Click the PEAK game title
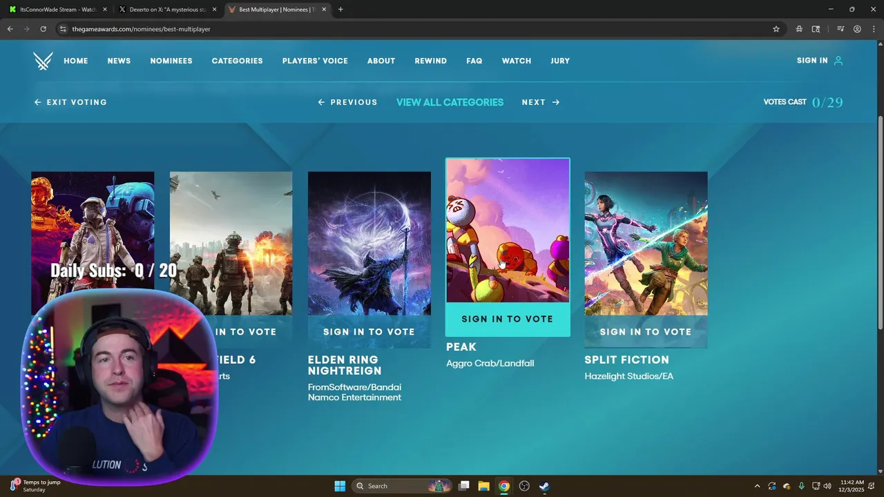 tap(461, 347)
